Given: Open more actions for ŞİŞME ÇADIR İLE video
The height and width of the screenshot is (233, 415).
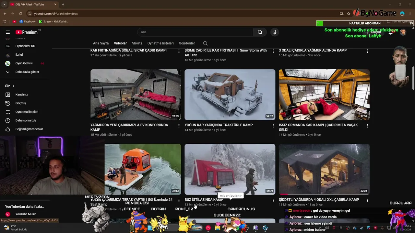Looking at the screenshot, I should pos(273,51).
